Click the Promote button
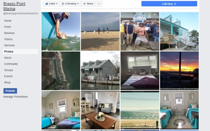The height and width of the screenshot is (131, 210). tap(10, 91)
